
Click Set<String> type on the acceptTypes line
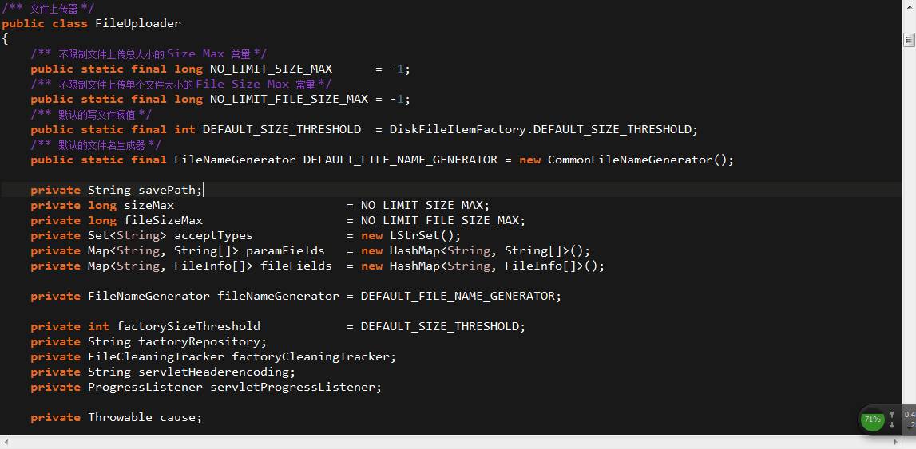[127, 235]
